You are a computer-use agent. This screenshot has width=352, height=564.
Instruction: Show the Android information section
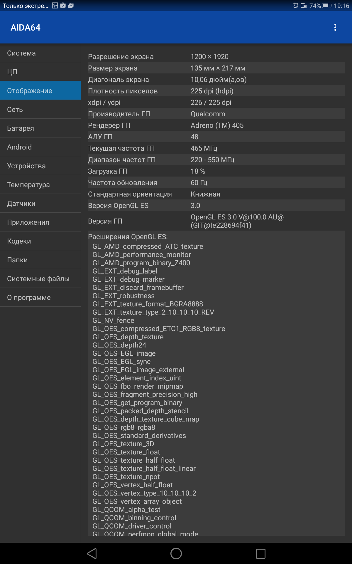40,147
